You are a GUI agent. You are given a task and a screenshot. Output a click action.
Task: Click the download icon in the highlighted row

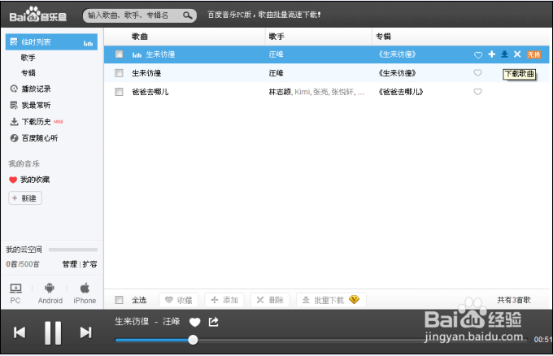505,54
